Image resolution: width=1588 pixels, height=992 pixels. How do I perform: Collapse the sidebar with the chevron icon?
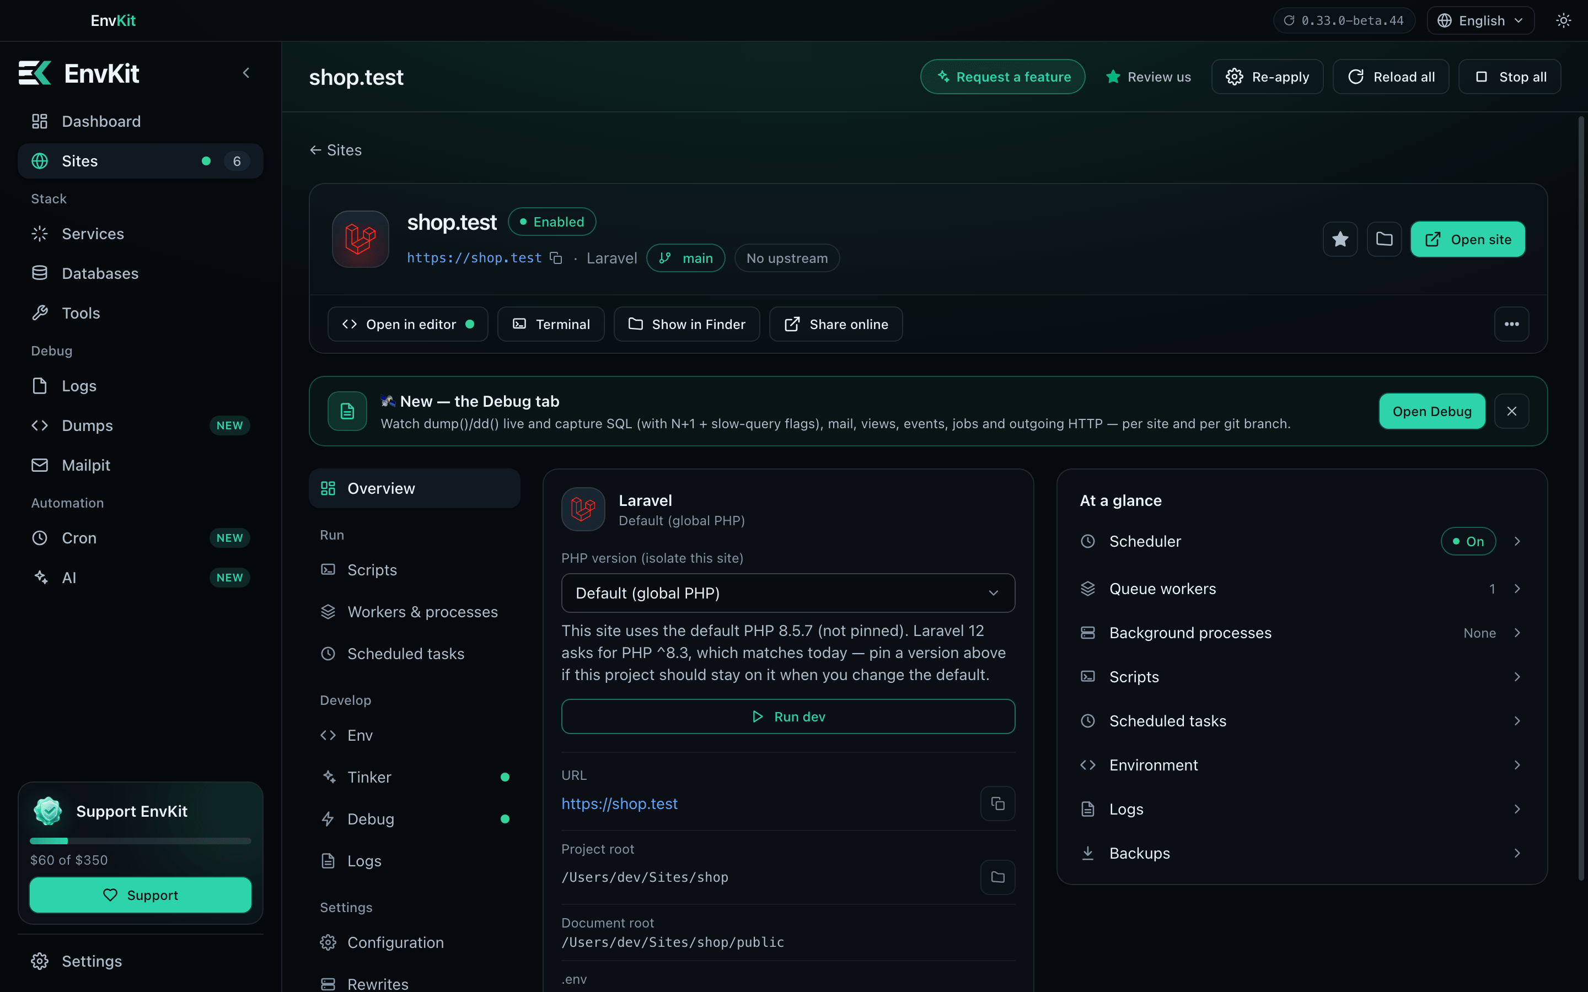(246, 73)
